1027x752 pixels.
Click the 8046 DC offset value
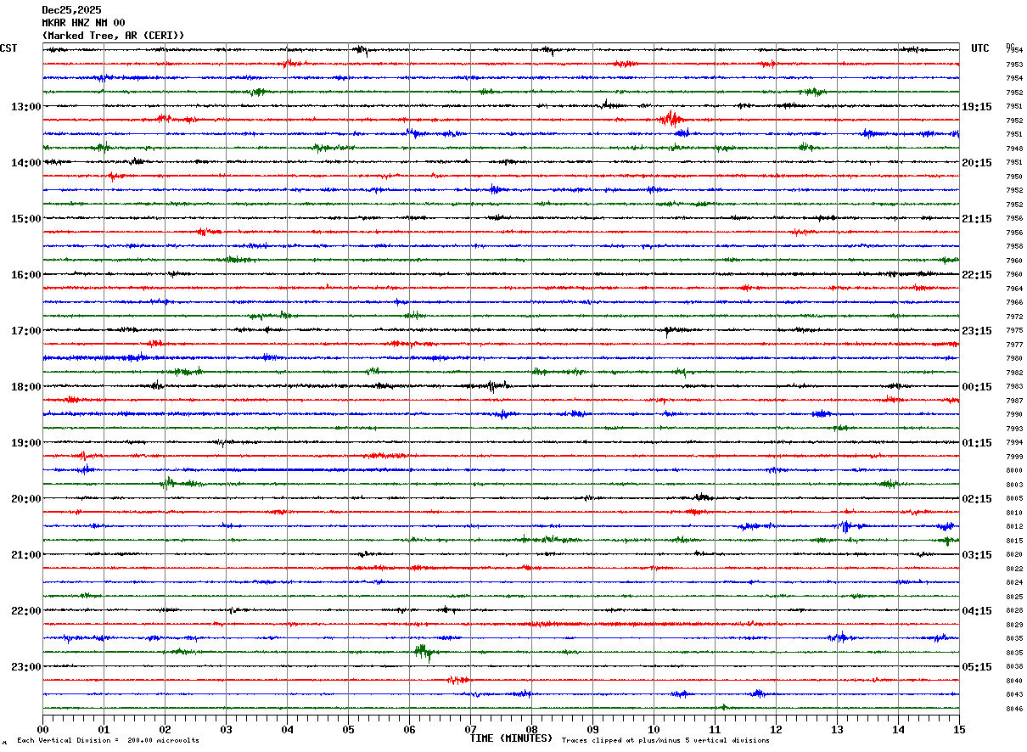pos(1014,709)
